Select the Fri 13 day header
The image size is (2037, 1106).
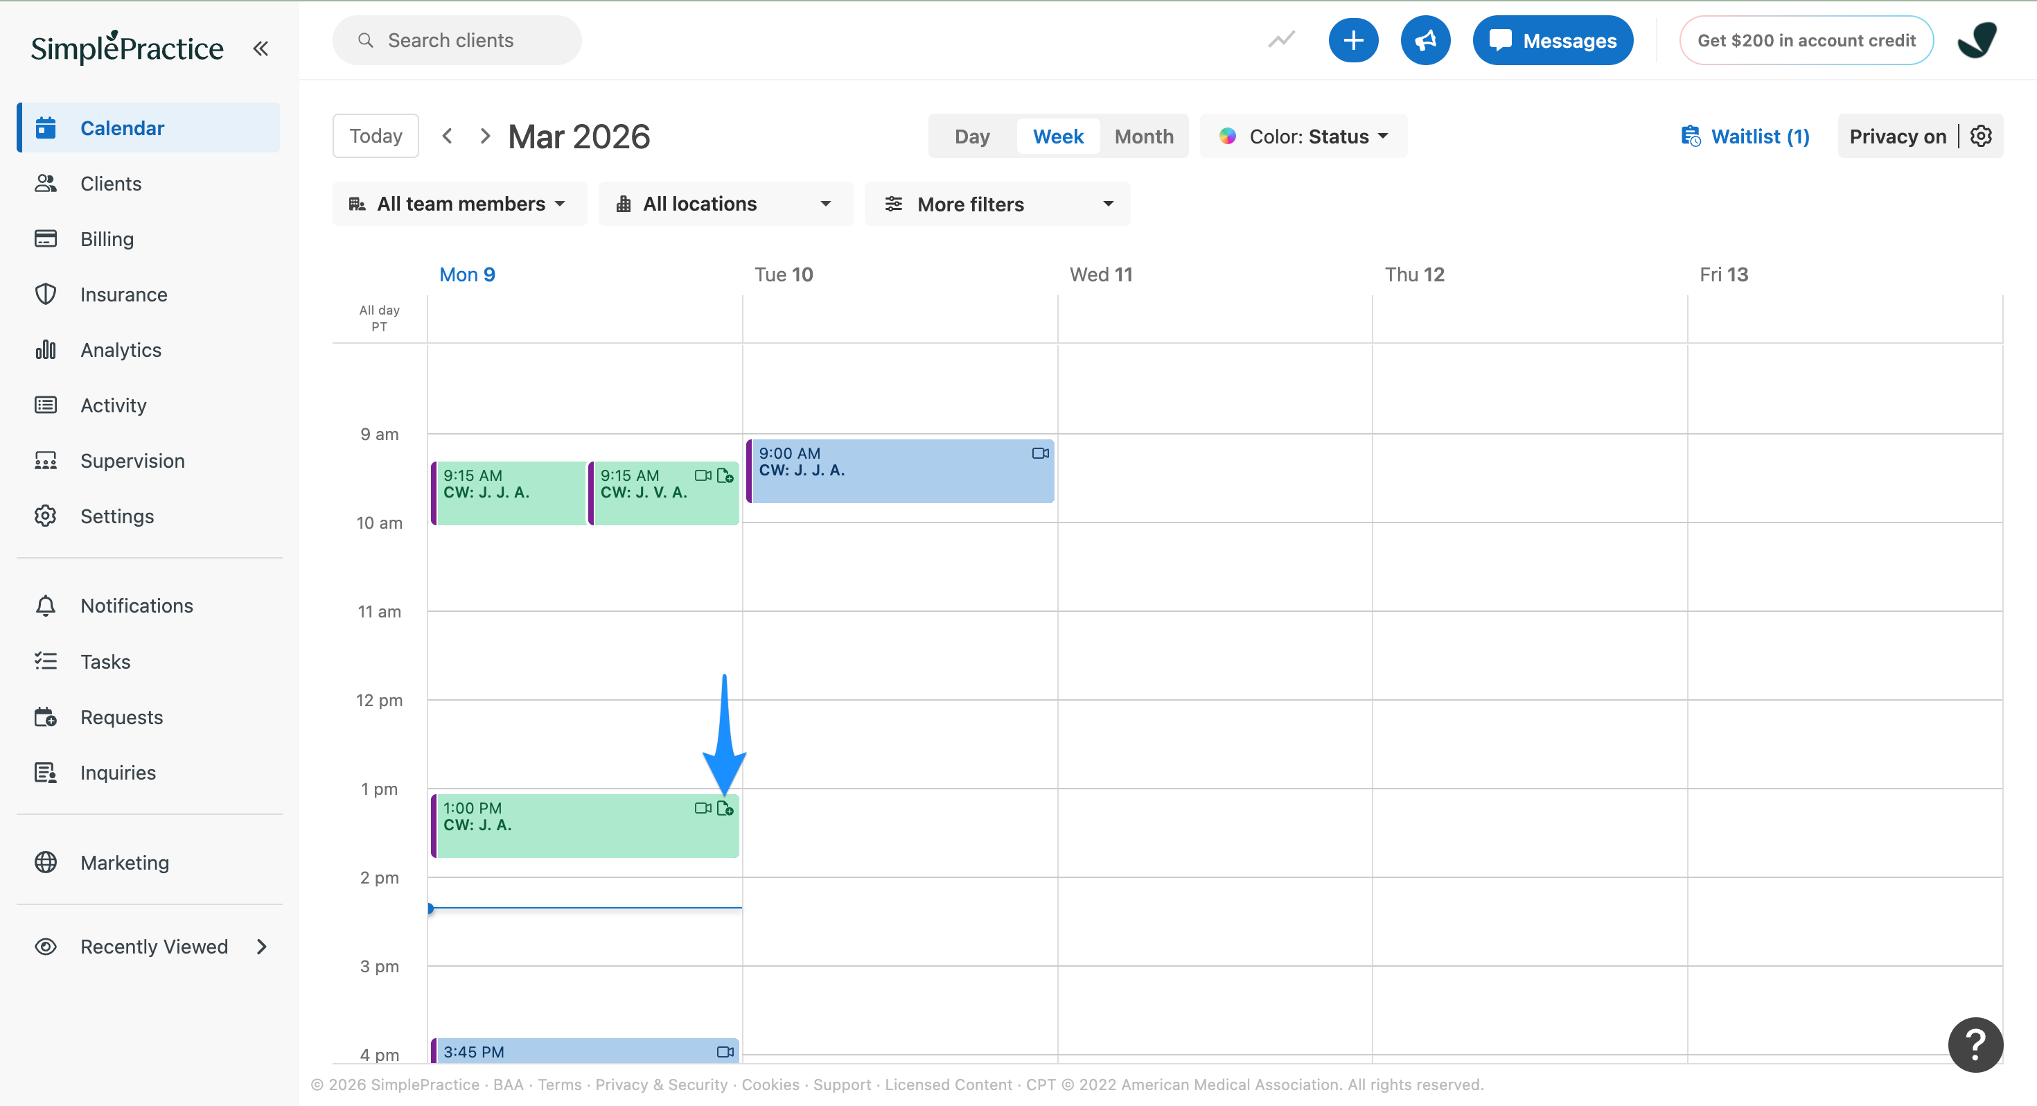(1724, 274)
